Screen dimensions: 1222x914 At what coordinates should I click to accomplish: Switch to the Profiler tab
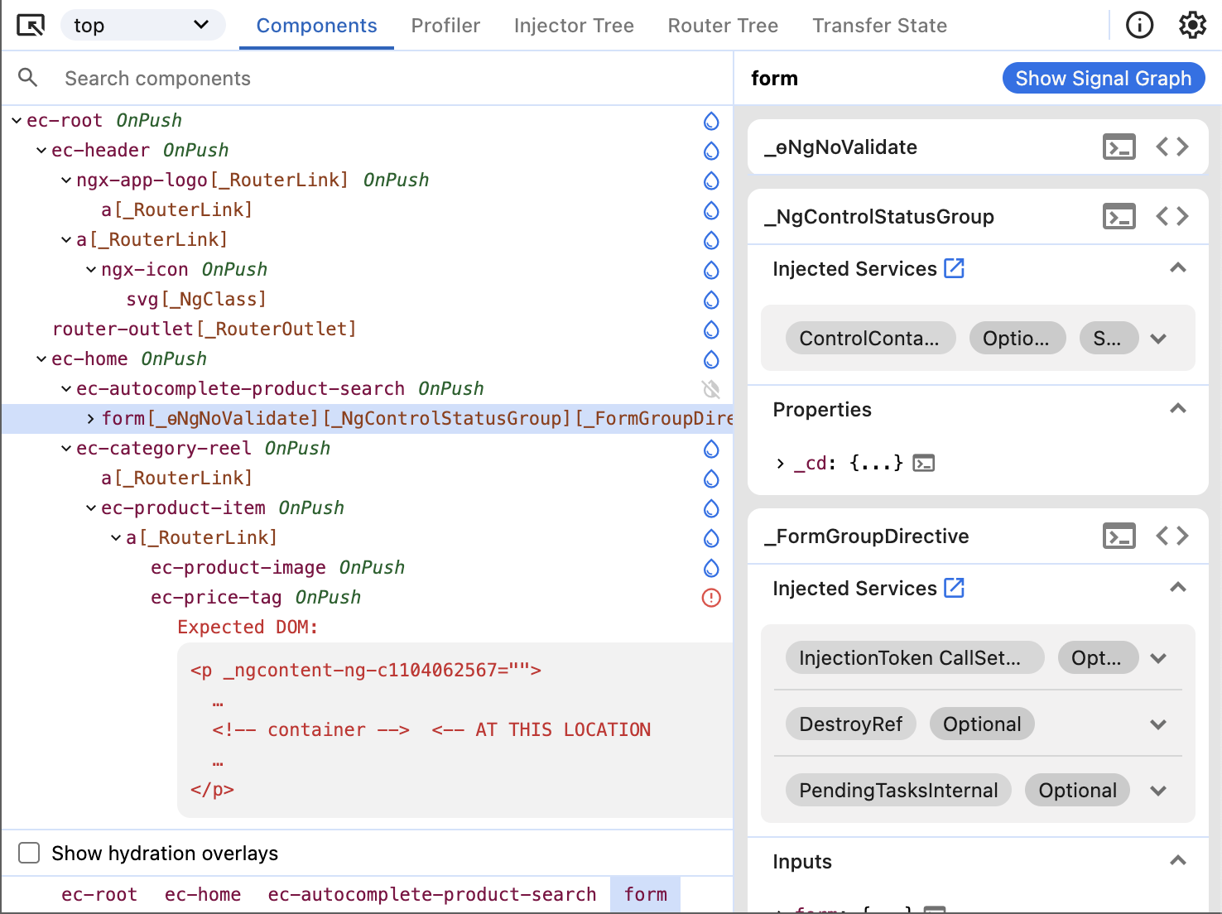pyautogui.click(x=445, y=26)
